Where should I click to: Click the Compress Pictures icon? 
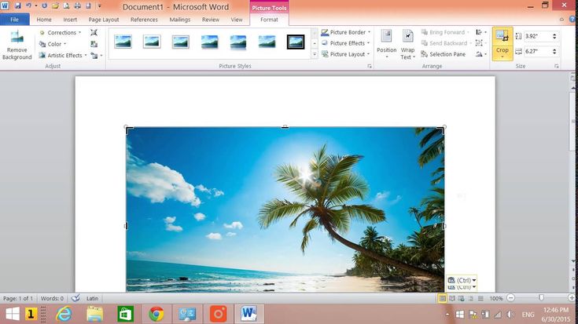pos(94,33)
